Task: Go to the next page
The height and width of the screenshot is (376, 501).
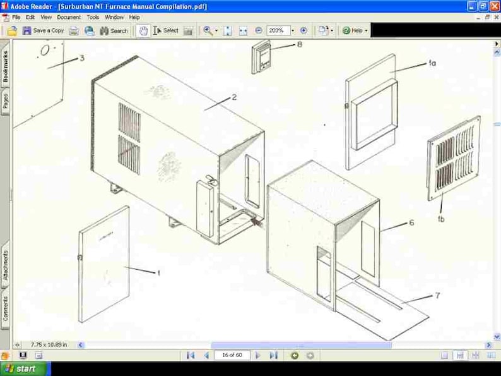Action: click(x=258, y=355)
